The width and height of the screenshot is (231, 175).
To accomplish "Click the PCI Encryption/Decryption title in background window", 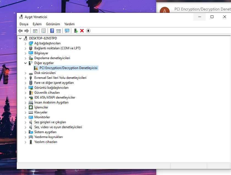I will pyautogui.click(x=203, y=9).
